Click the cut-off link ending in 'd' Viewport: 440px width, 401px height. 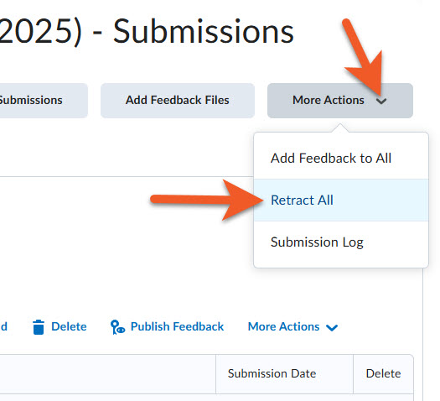coord(3,326)
